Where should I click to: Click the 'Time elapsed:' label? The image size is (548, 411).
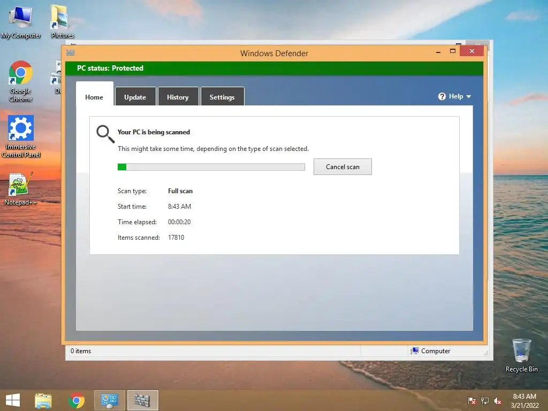pos(137,222)
